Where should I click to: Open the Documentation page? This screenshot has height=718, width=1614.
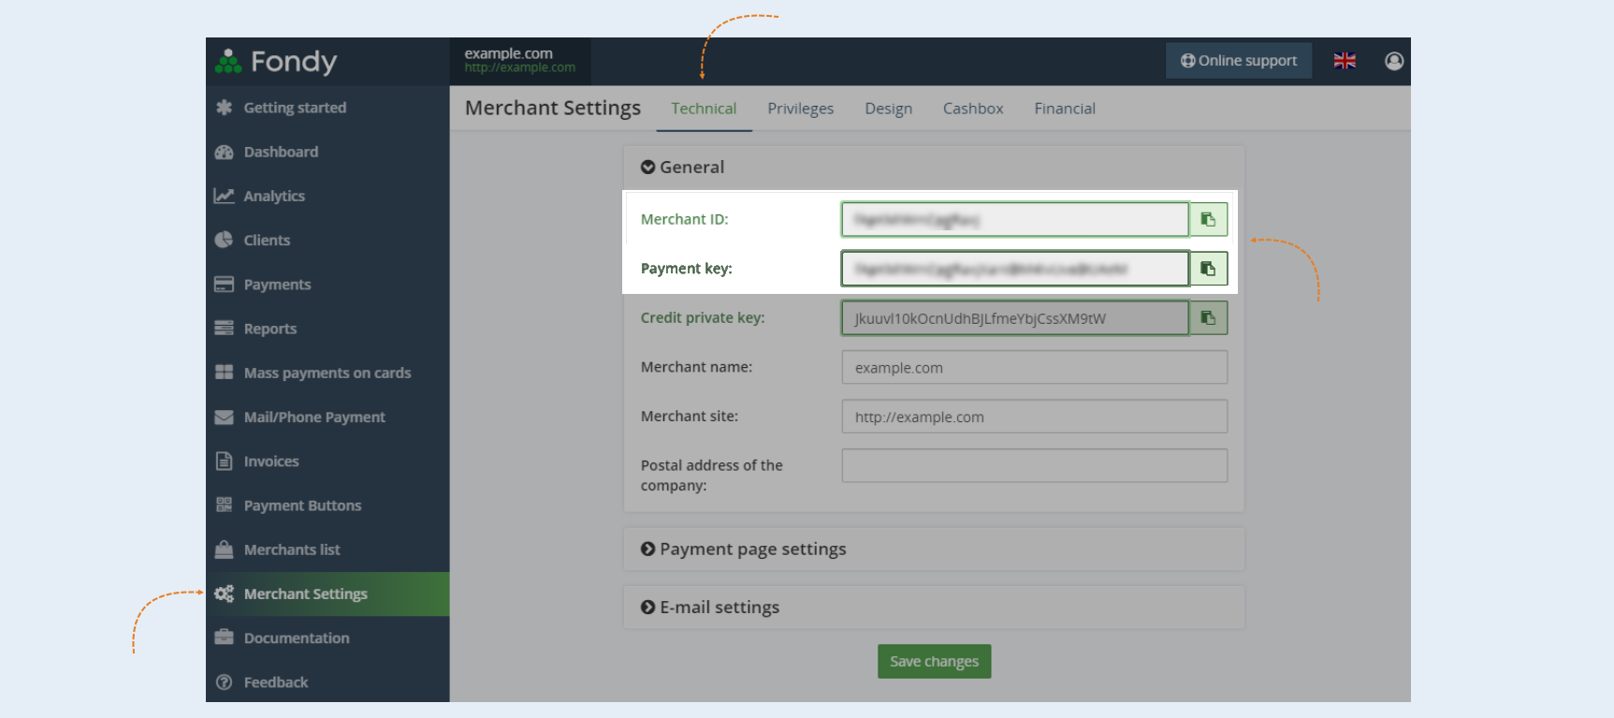[327, 637]
